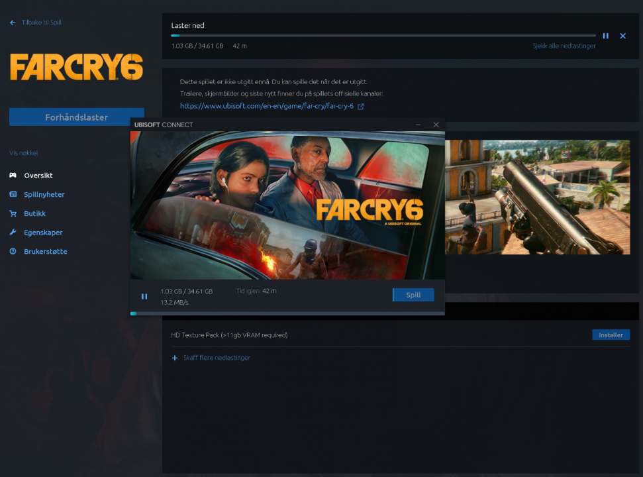Install the HD Texture Pack
Image resolution: width=643 pixels, height=477 pixels.
click(610, 335)
